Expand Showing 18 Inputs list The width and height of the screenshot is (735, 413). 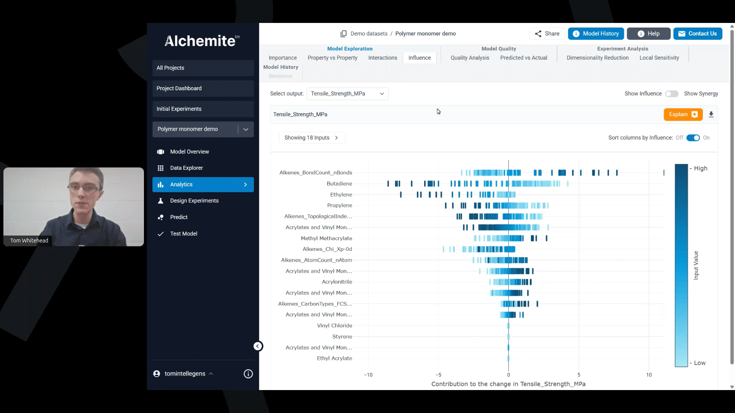point(312,138)
